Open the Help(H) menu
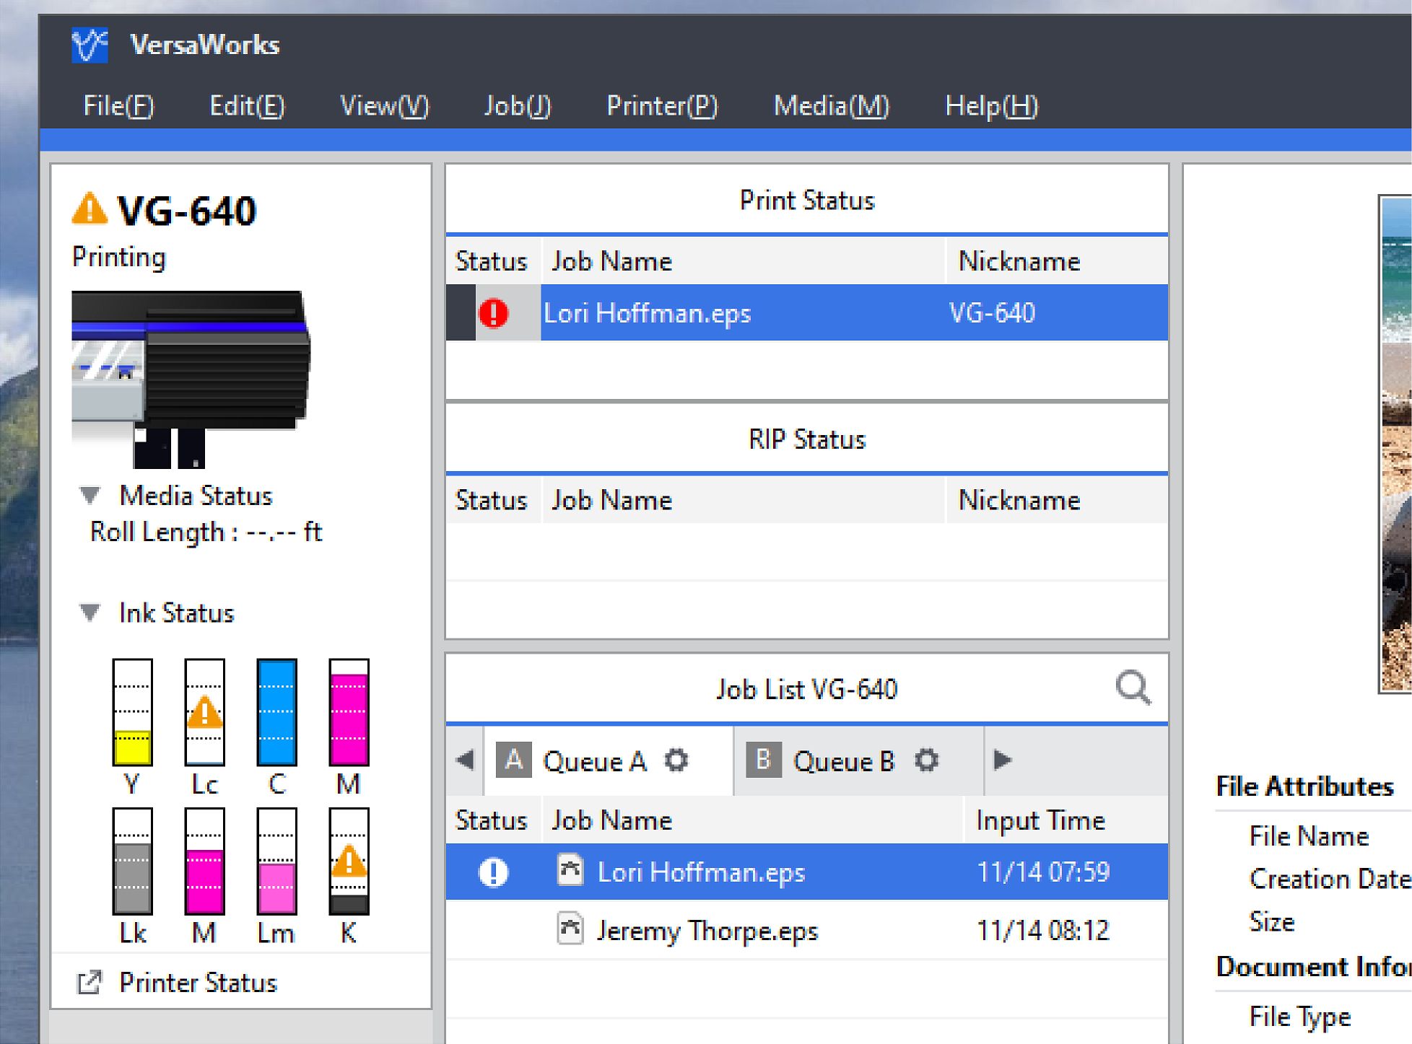This screenshot has height=1044, width=1412. [991, 106]
